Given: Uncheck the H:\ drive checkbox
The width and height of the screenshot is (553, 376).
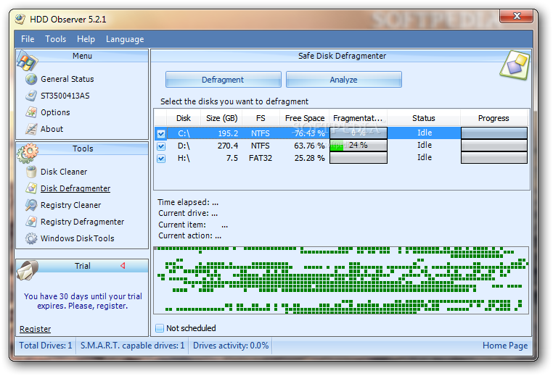Looking at the screenshot, I should tap(161, 159).
